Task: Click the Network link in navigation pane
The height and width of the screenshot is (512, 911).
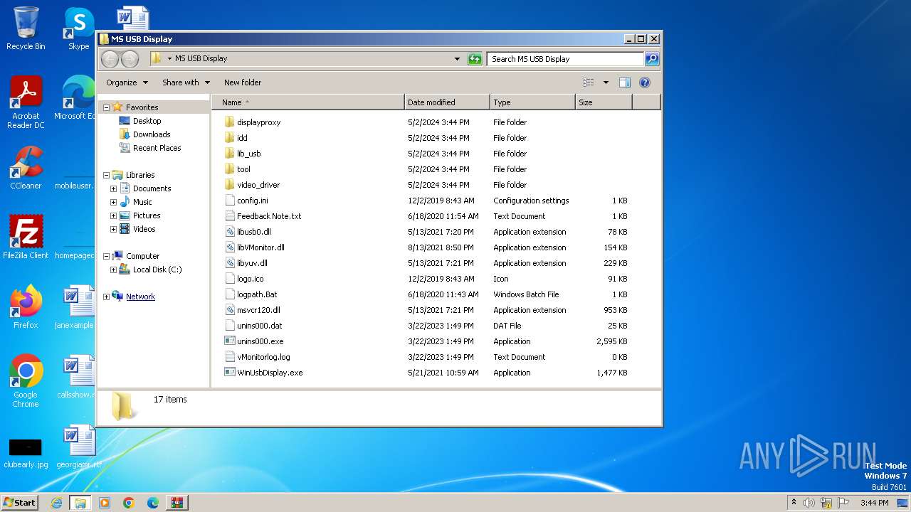Action: [140, 297]
